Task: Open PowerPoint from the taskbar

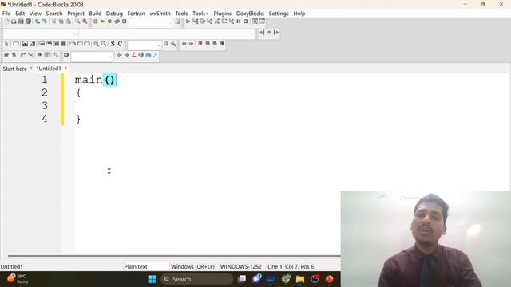Action: tap(330, 279)
